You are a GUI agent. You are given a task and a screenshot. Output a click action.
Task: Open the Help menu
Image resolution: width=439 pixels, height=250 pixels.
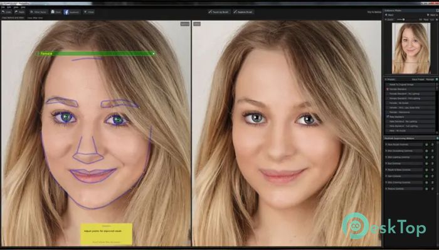pos(23,7)
